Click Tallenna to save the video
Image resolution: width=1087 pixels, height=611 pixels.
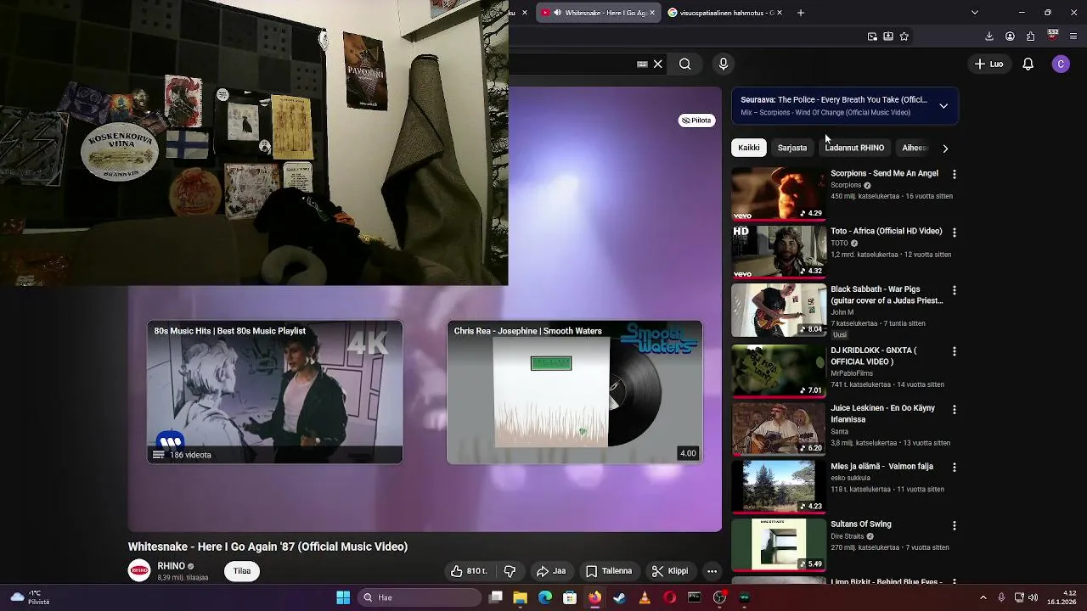point(609,571)
